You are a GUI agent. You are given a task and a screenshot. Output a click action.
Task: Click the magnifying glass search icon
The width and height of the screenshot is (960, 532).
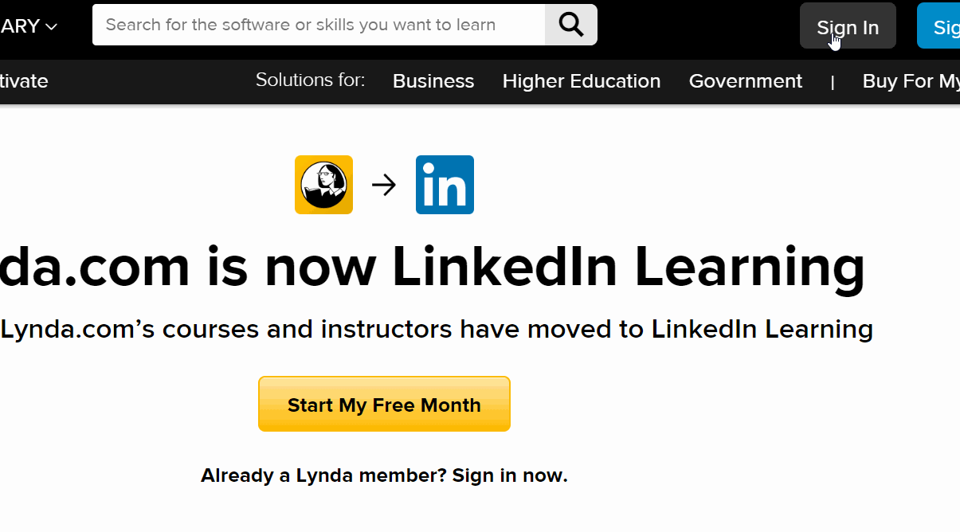click(570, 25)
